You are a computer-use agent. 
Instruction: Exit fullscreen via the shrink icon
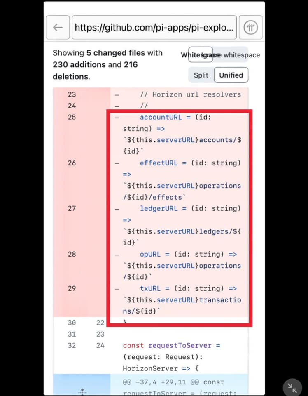pos(293,388)
